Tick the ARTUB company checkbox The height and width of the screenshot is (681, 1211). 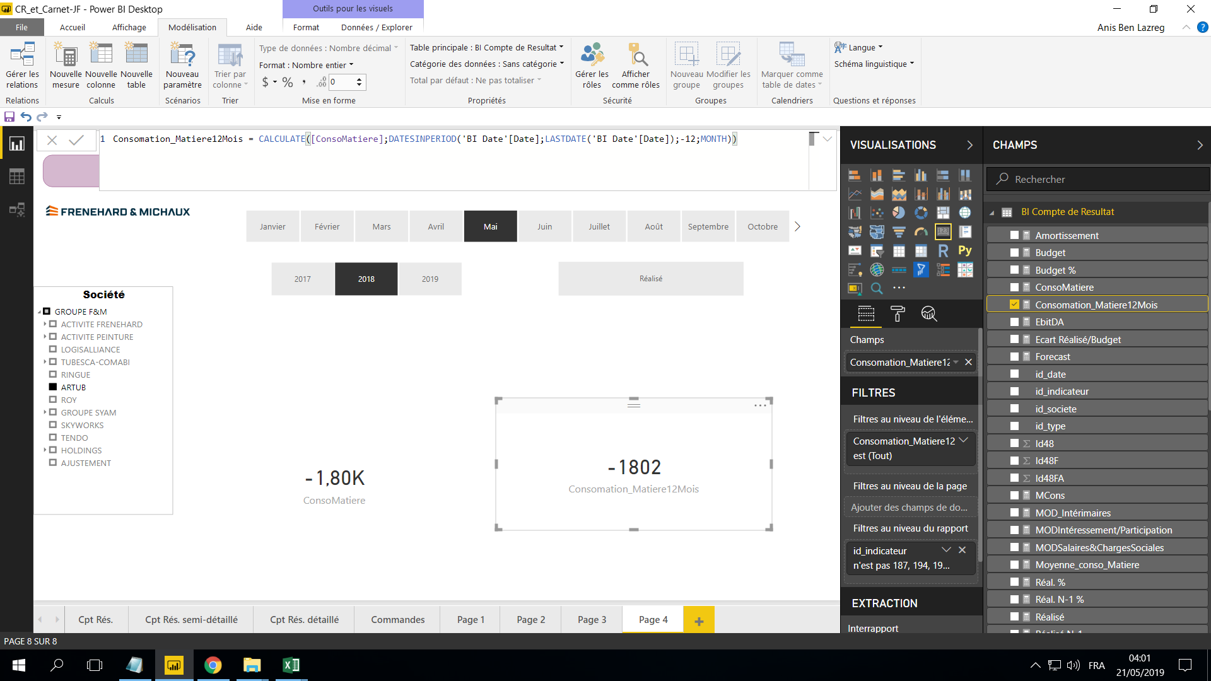tap(53, 387)
